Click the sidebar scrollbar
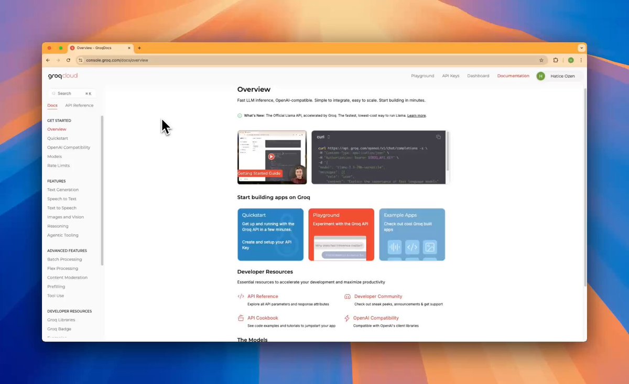 (x=102, y=190)
